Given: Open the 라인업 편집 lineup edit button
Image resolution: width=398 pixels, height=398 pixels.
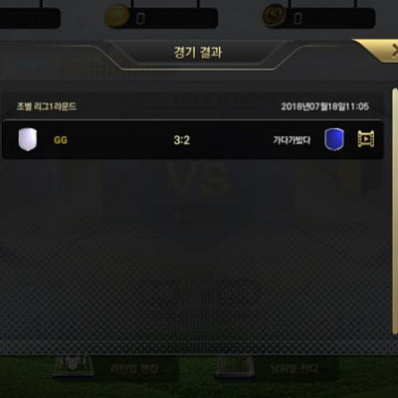Looking at the screenshot, I should (134, 368).
